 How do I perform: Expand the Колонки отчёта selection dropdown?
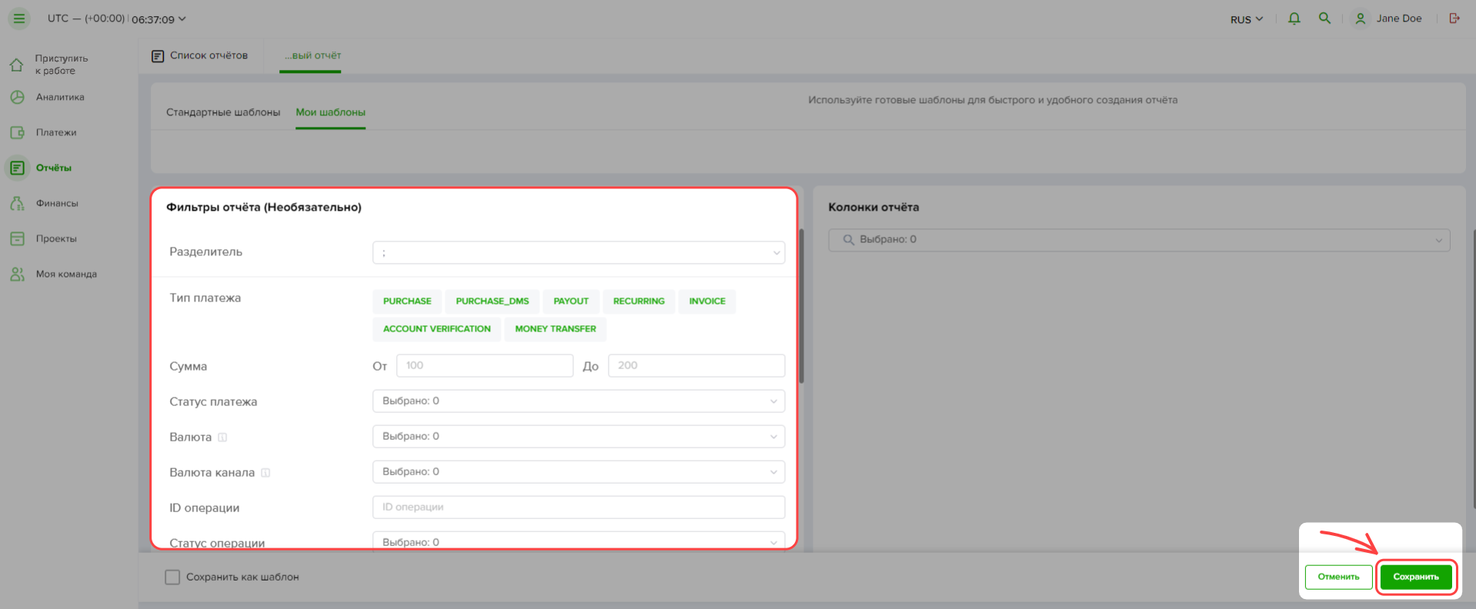pyautogui.click(x=1139, y=240)
